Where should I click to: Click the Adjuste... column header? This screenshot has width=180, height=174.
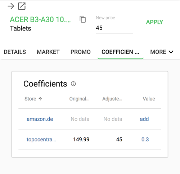112,99
